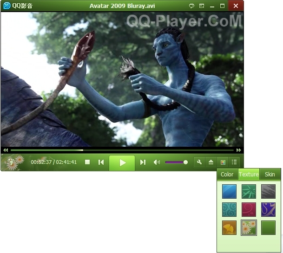Switch to the Color tab

[x=227, y=175]
